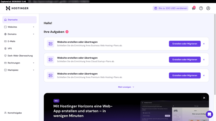Click Erstellen oder Migrieren for Business Web Hosting
Image resolution: width=216 pixels, height=121 pixels.
coord(185,44)
